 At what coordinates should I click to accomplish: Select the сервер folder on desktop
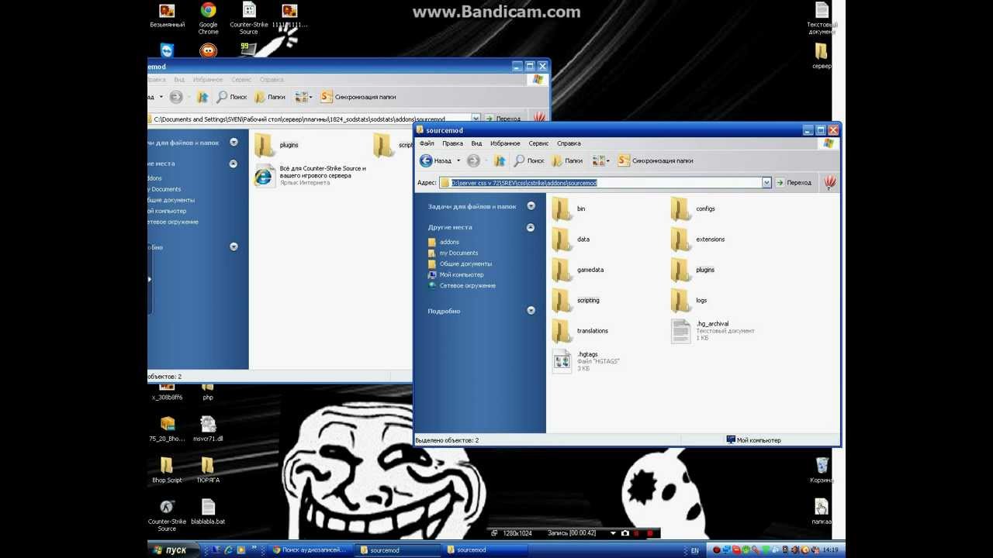822,56
